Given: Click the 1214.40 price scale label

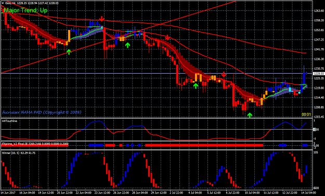Looking at the screenshot, I should tap(319, 97).
